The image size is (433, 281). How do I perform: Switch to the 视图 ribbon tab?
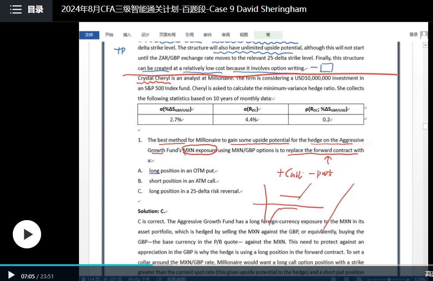point(244,35)
